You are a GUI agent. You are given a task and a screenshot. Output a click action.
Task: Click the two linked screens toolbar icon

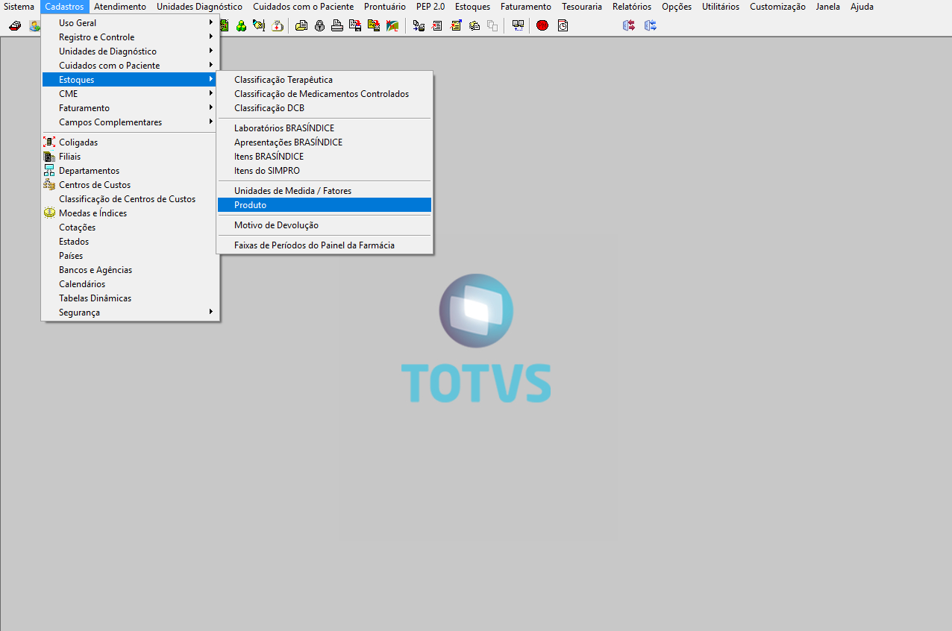pos(518,25)
